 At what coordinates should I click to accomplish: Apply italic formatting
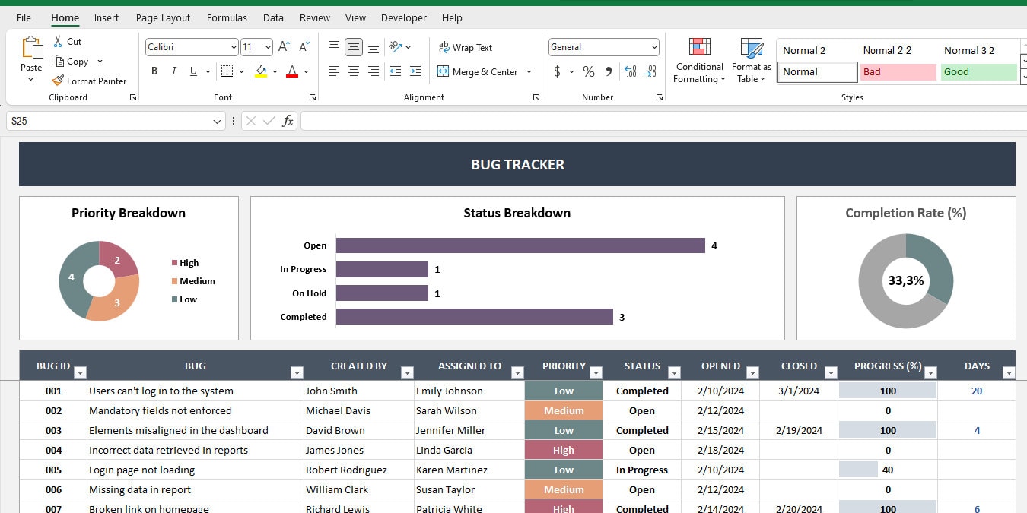[173, 71]
